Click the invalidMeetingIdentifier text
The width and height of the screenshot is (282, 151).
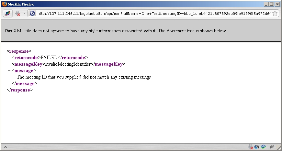tap(68, 64)
